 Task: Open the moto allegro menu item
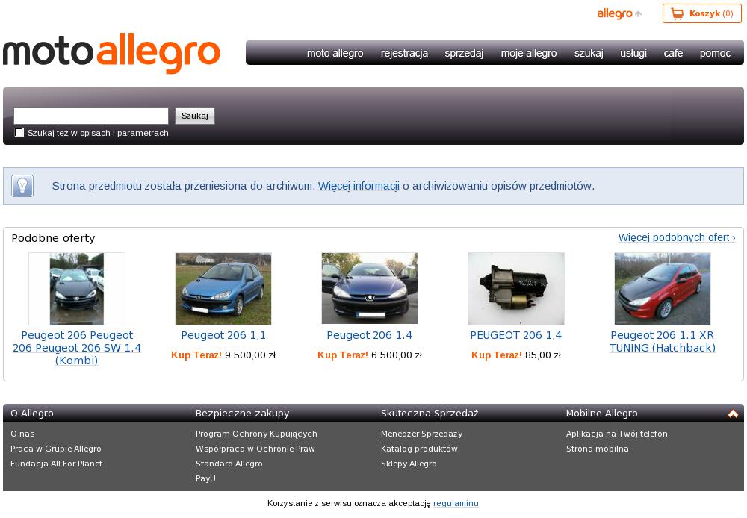[x=335, y=53]
